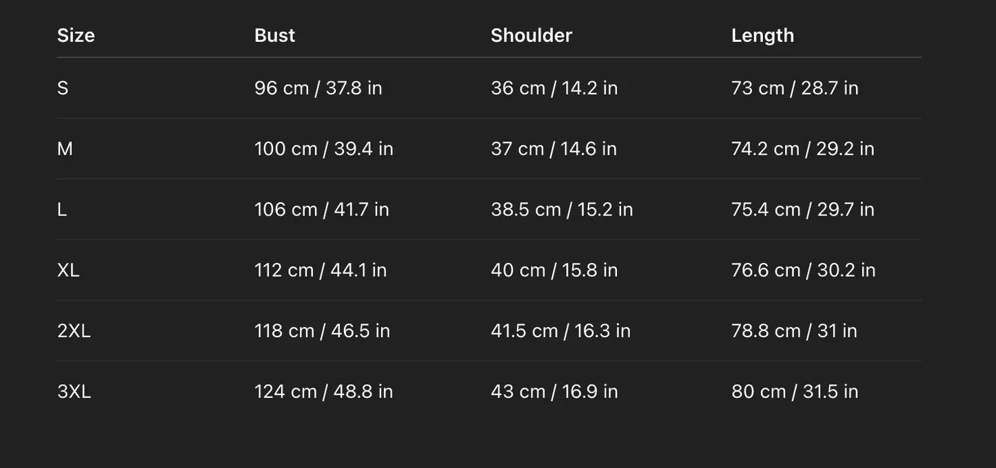996x468 pixels.
Task: Click the 76.6 cm / 30.2 in length cell
Action: click(x=803, y=270)
